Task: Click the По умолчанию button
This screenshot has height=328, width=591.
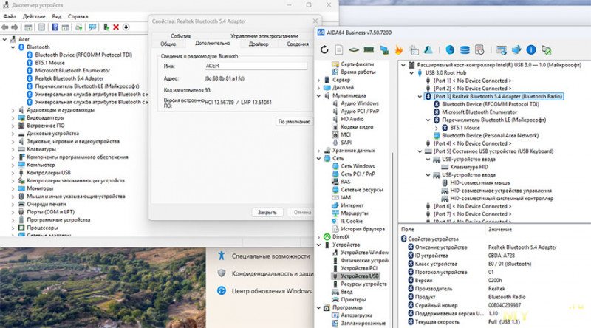Action: [294, 121]
